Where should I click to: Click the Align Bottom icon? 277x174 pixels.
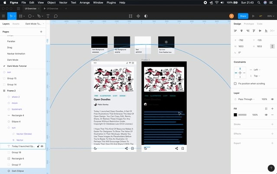pos(266,31)
